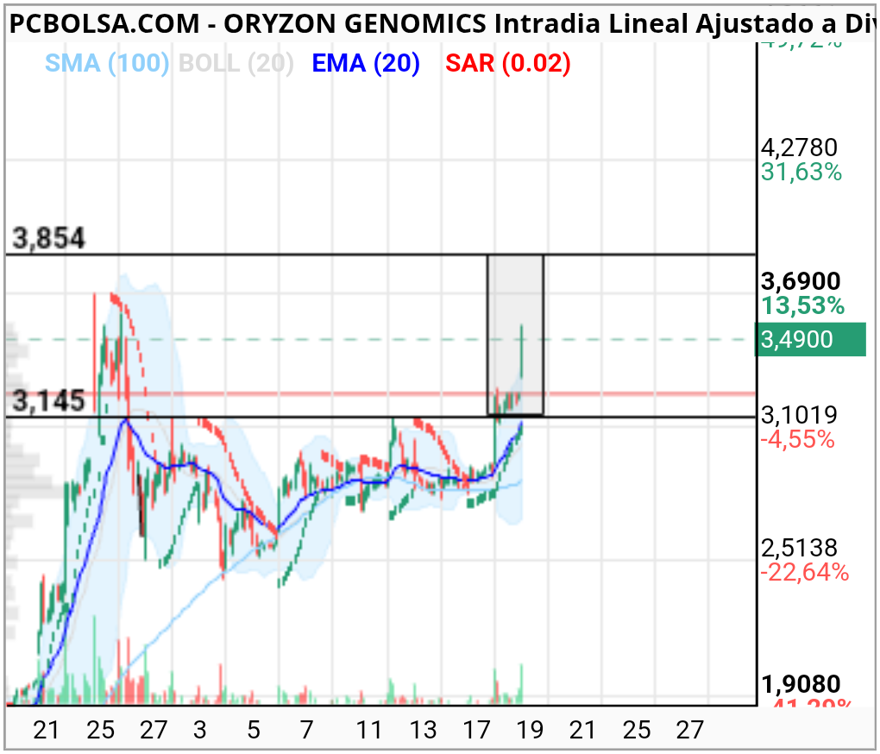Click the -4,55% axis percentage
The image size is (880, 754).
pos(797,439)
